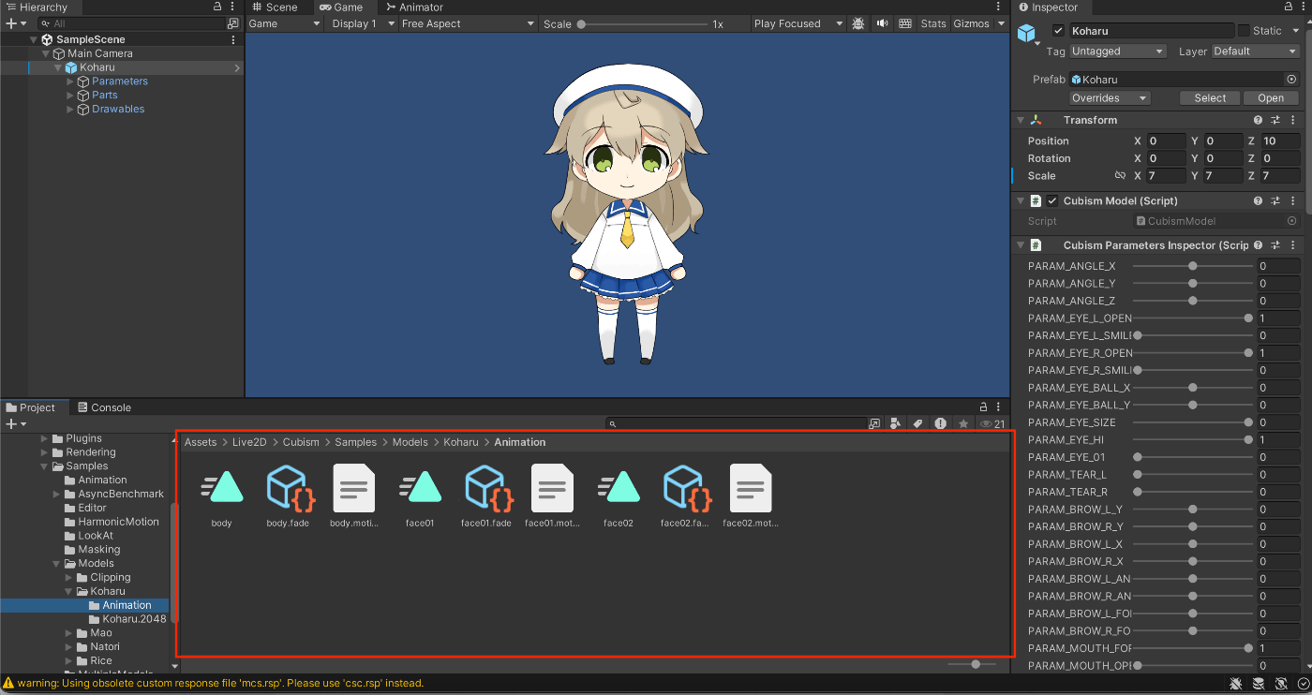
Task: Open the Game view mode dropdown
Action: pyautogui.click(x=286, y=23)
